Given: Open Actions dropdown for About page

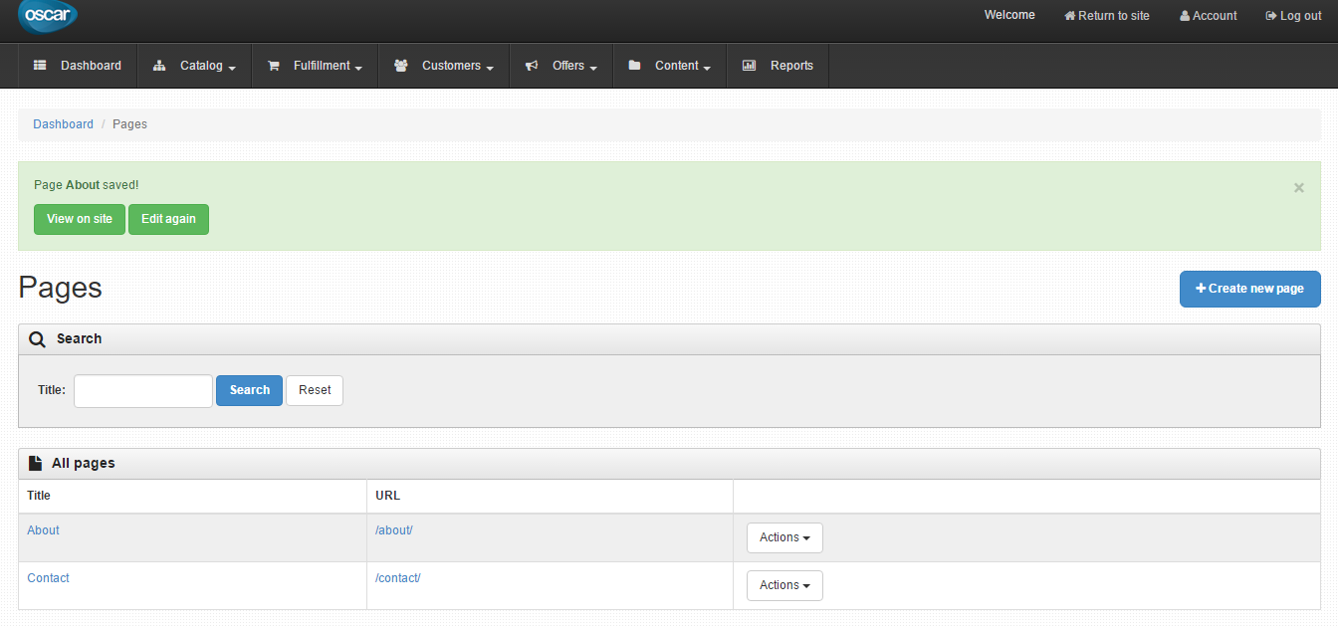Looking at the screenshot, I should [x=784, y=537].
